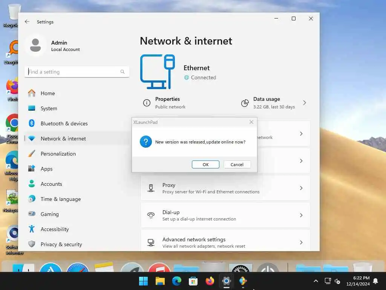
Task: Expand the Data usage chevron
Action: point(305,103)
